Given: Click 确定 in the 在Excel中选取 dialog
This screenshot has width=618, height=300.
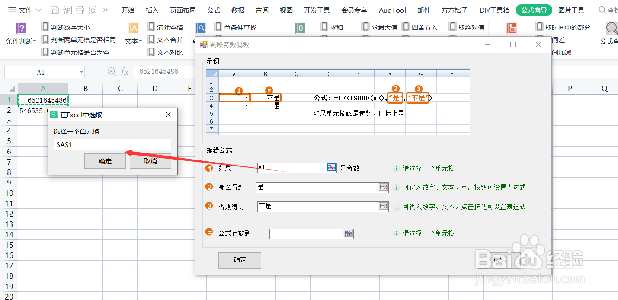Looking at the screenshot, I should point(105,161).
